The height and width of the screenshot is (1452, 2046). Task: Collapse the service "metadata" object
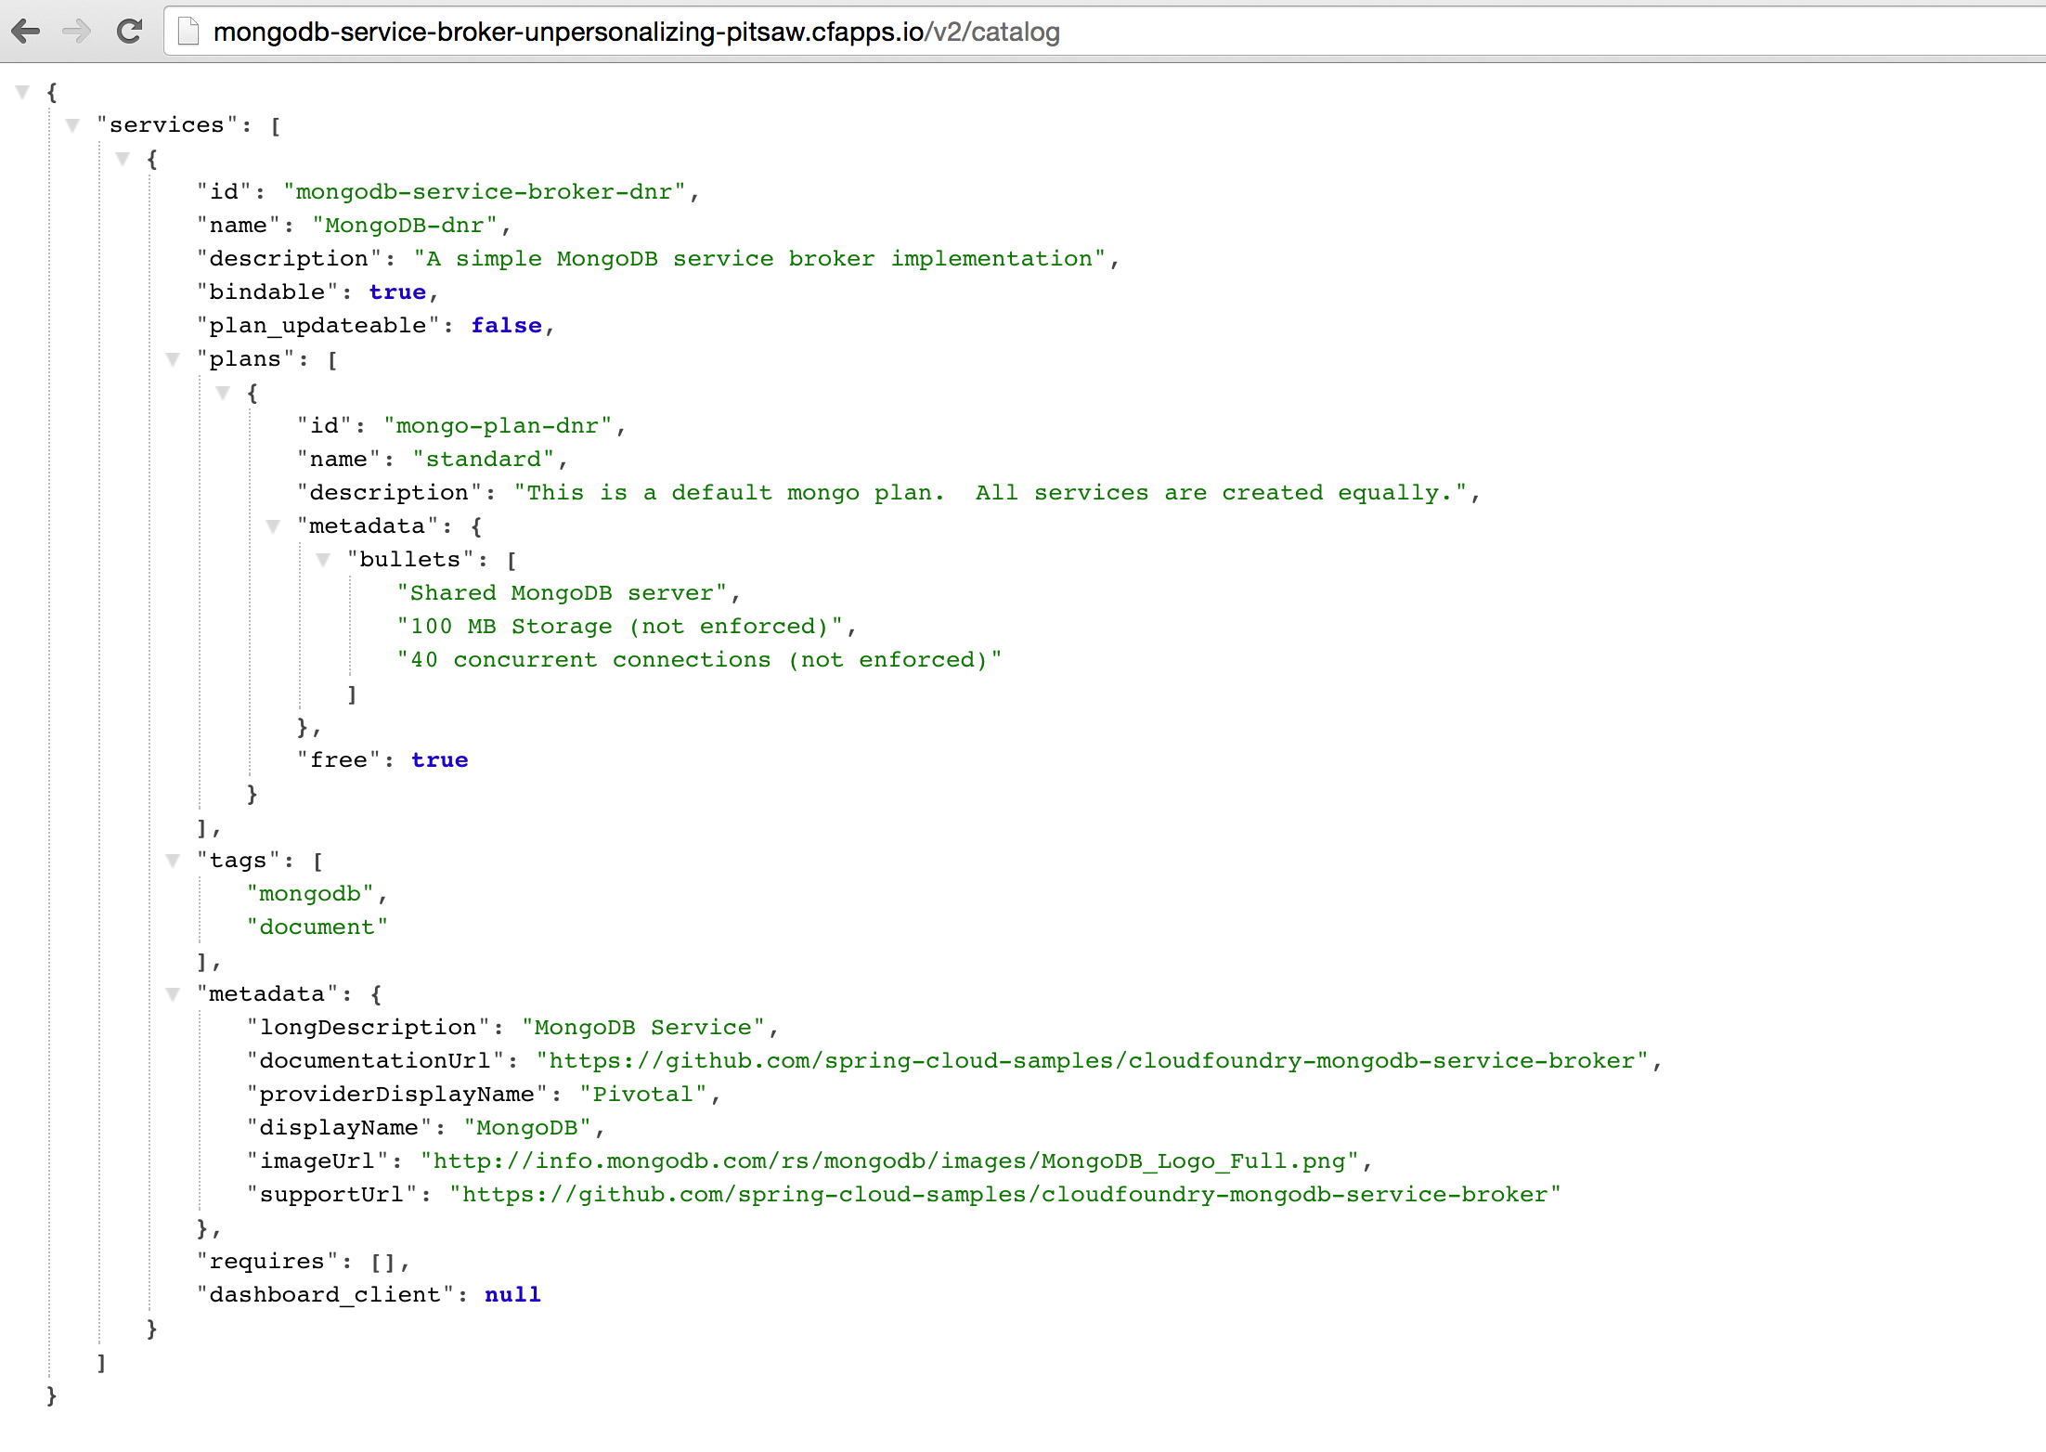tap(173, 994)
